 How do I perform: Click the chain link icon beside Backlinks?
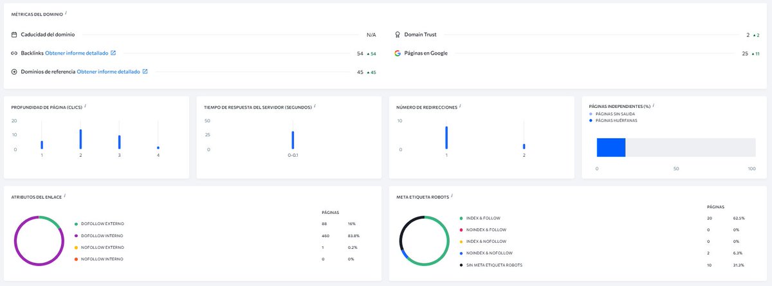(x=14, y=53)
